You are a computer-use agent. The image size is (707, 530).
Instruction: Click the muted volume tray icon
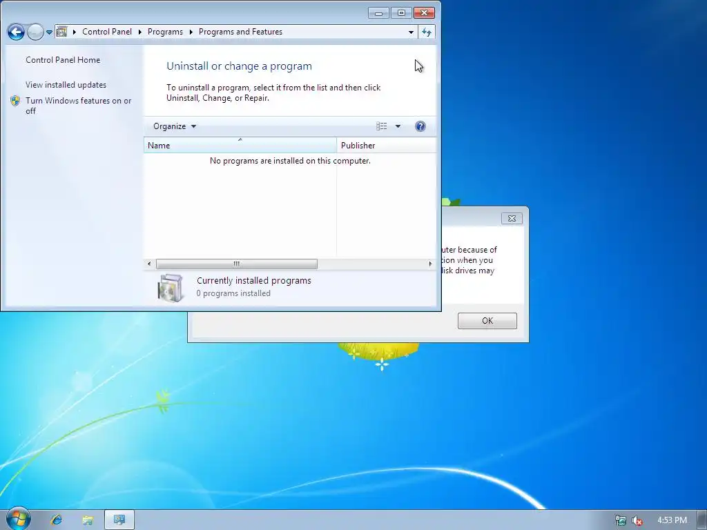pyautogui.click(x=637, y=520)
